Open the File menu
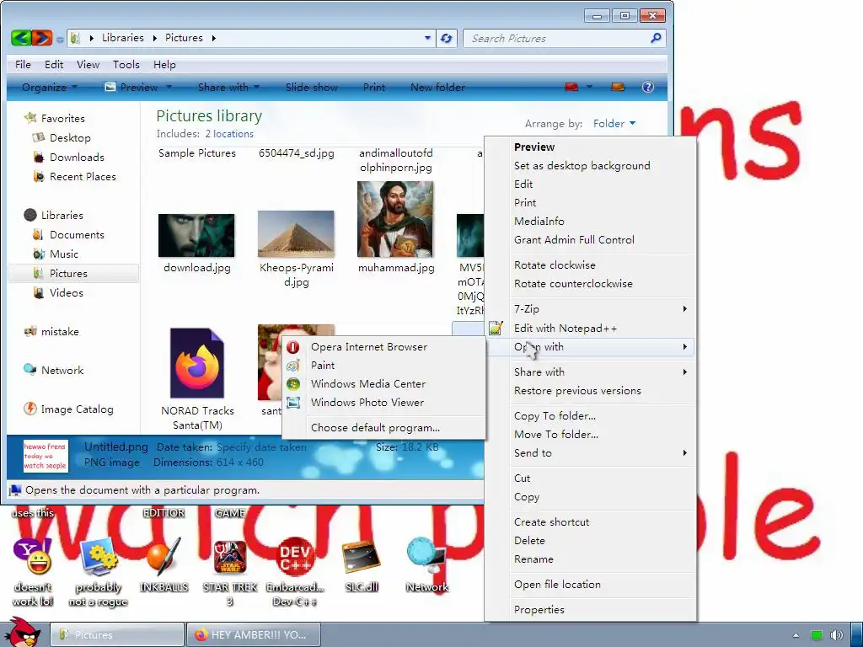Viewport: 863px width, 647px height. coord(23,64)
